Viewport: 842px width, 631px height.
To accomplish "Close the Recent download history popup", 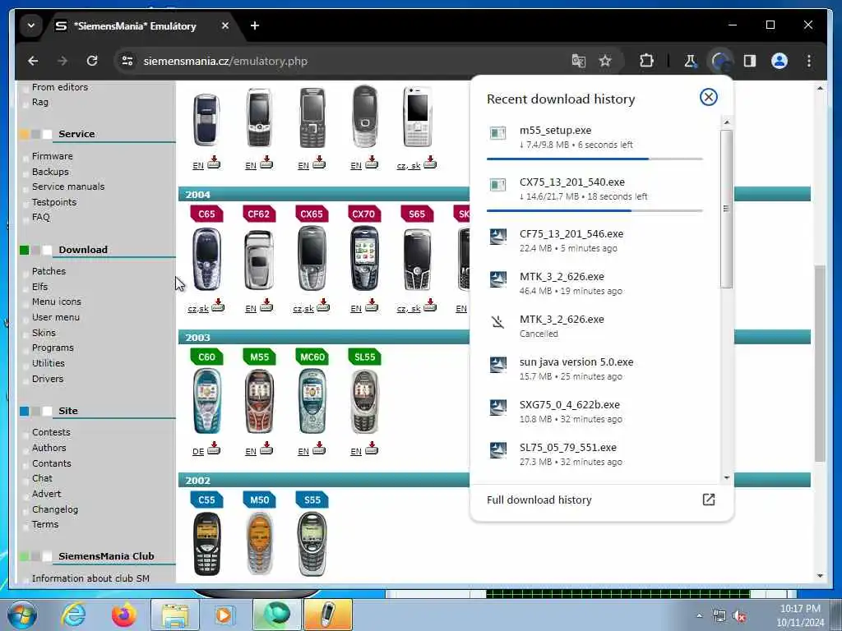I will click(708, 97).
